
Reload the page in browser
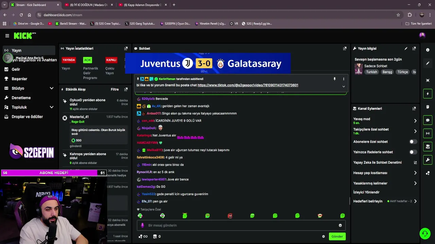coord(21,15)
